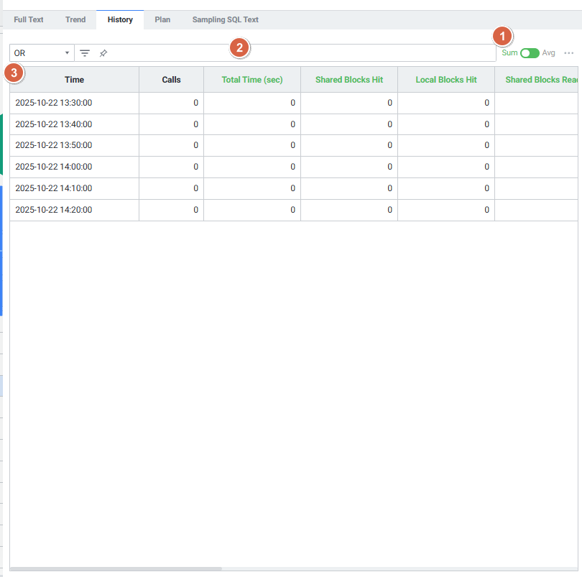Click the red annotation badge 3
This screenshot has width=582, height=577.
point(14,72)
